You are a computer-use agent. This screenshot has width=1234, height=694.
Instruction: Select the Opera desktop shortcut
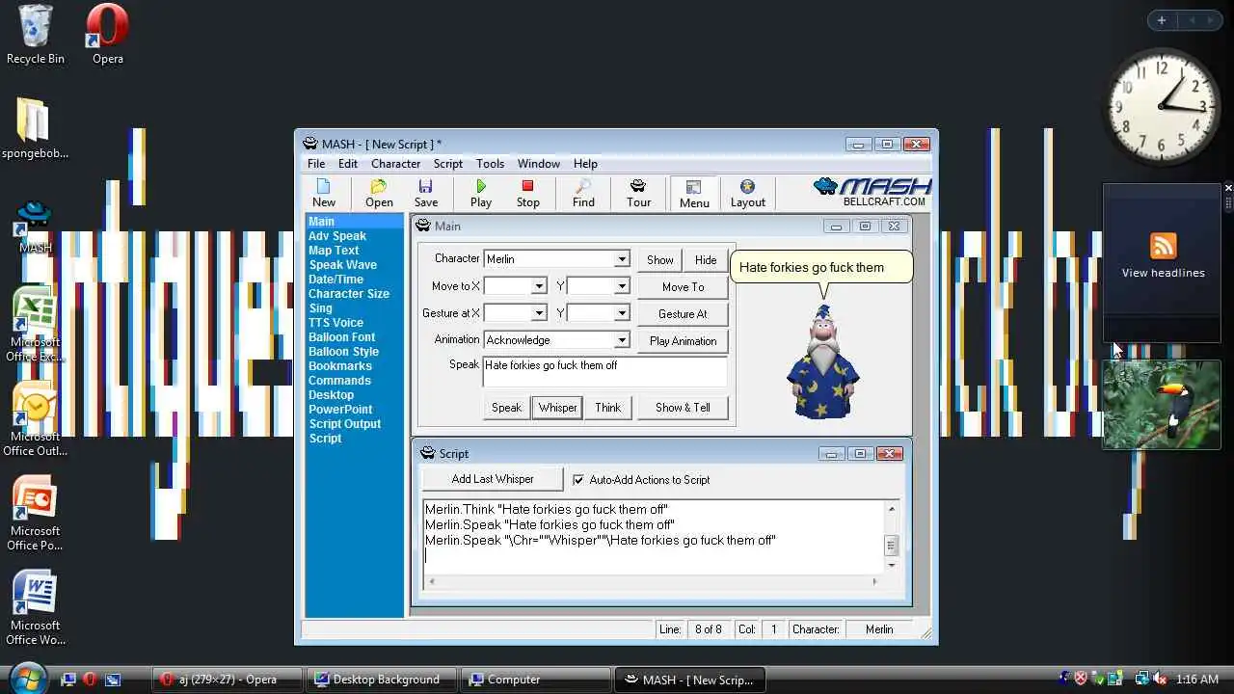tap(107, 36)
